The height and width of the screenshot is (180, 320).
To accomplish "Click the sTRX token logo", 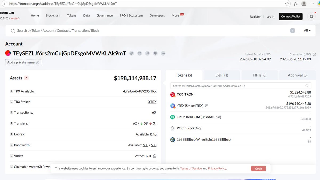I will [x=173, y=106].
